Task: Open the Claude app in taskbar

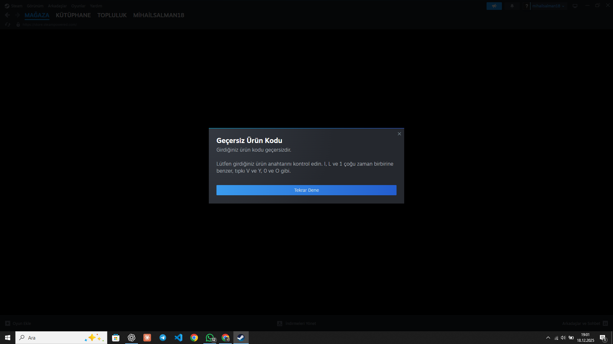Action: point(147,338)
